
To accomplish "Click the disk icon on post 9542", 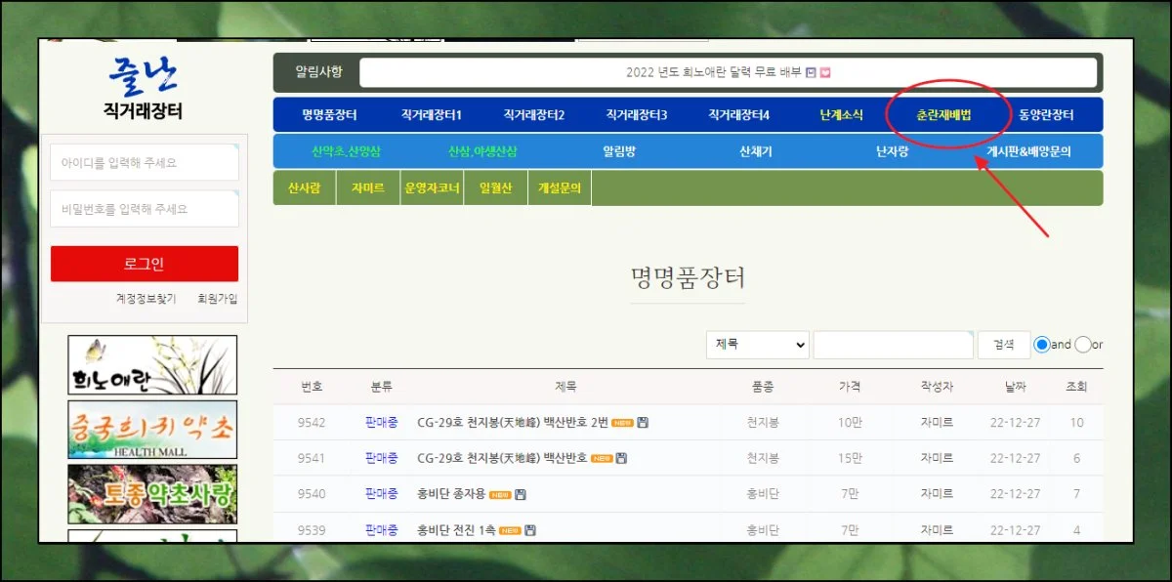I will 643,423.
